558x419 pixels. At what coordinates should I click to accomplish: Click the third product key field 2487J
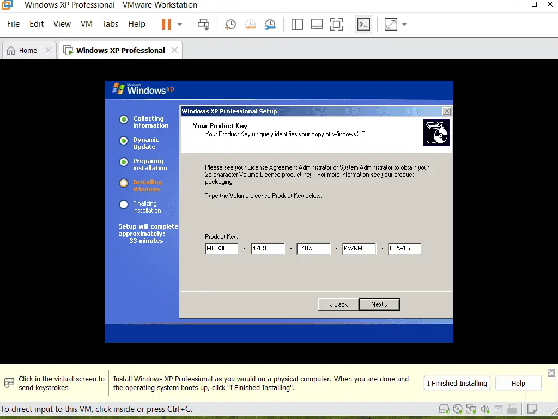(313, 249)
